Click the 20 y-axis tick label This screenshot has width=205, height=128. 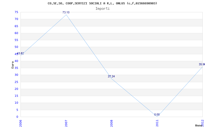(x=16, y=89)
